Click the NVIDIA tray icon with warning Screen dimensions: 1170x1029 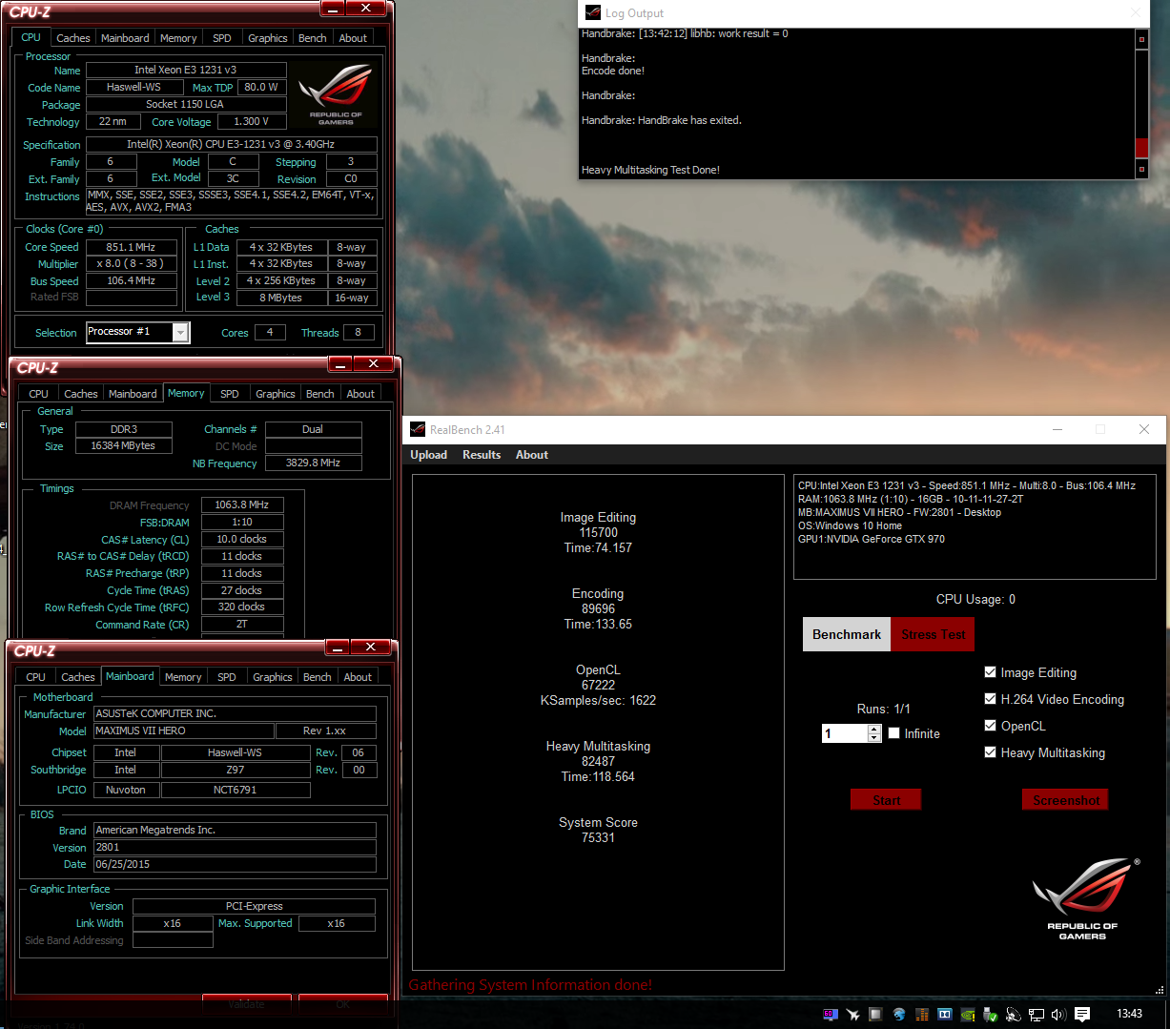(968, 1015)
